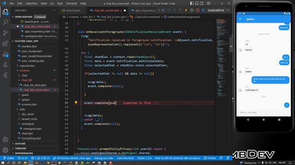The height and width of the screenshot is (165, 295).
Task: Open the Flutter sidebar icon below Testing
Action: (5, 75)
